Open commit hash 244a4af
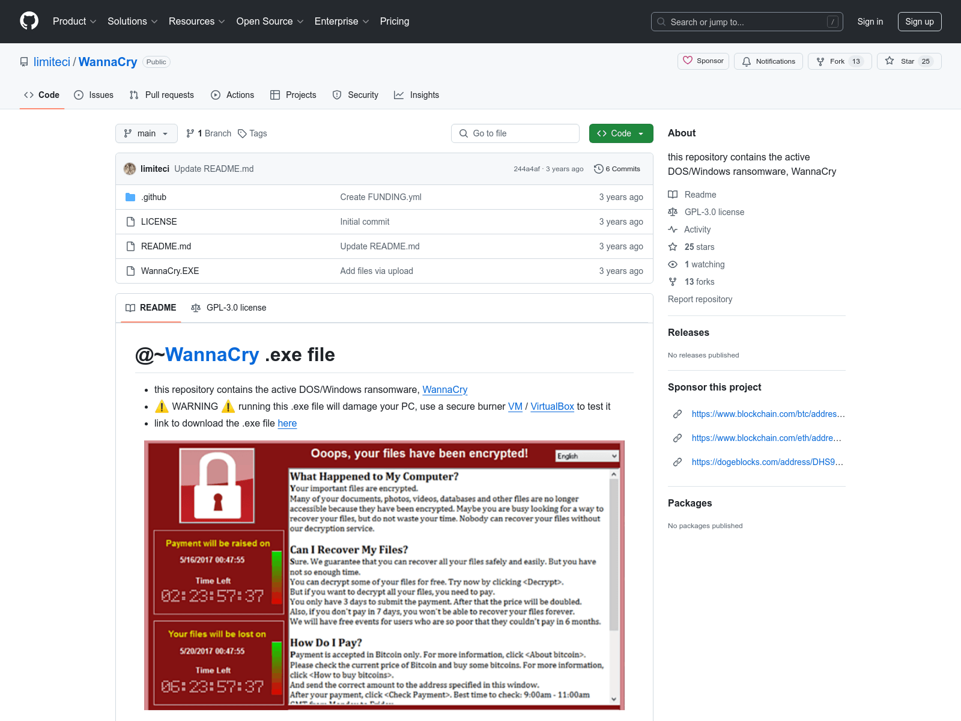The width and height of the screenshot is (961, 721). point(527,169)
